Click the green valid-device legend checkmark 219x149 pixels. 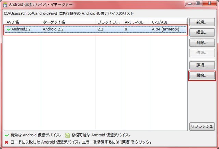pos(7,135)
